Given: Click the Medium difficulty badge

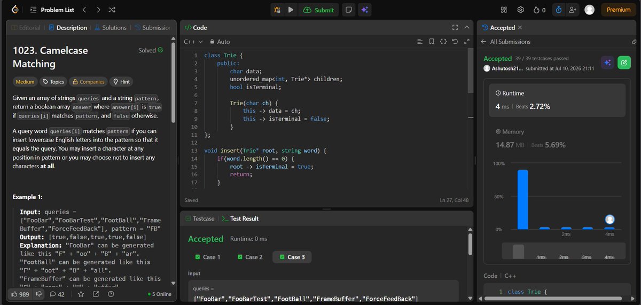Looking at the screenshot, I should click(25, 82).
